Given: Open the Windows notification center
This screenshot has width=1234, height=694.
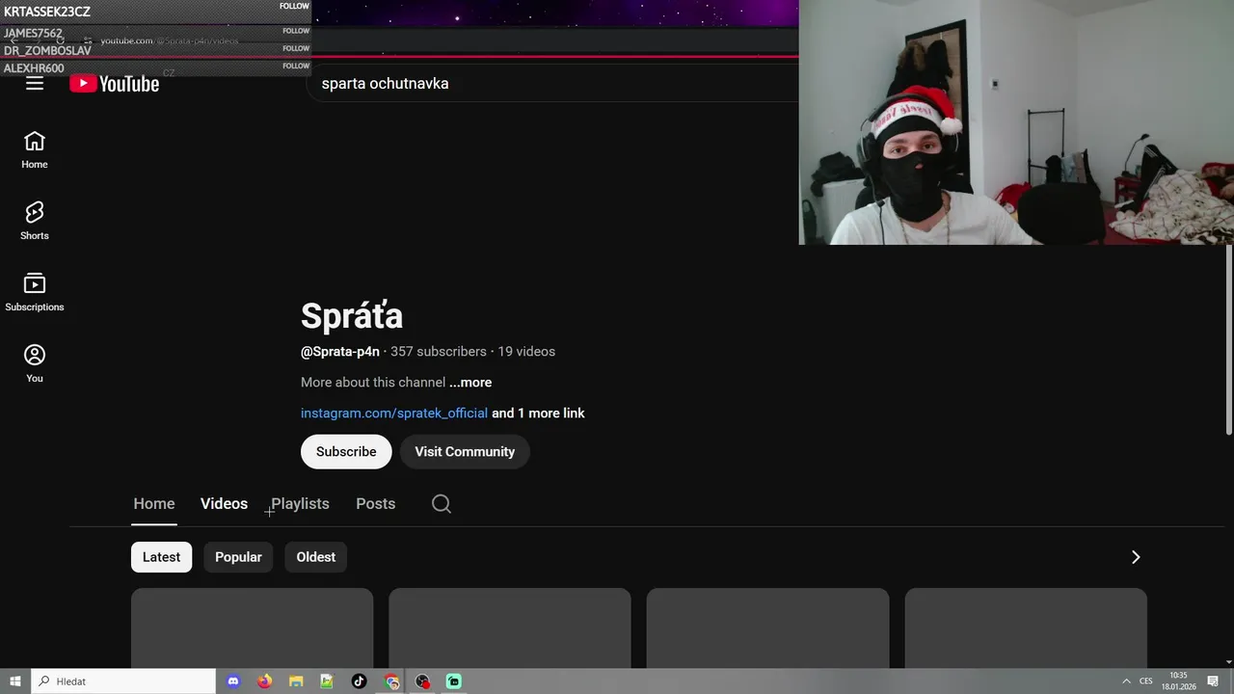Looking at the screenshot, I should click(x=1213, y=681).
